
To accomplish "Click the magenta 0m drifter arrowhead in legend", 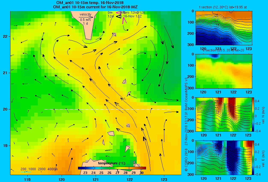I will pos(118,13).
